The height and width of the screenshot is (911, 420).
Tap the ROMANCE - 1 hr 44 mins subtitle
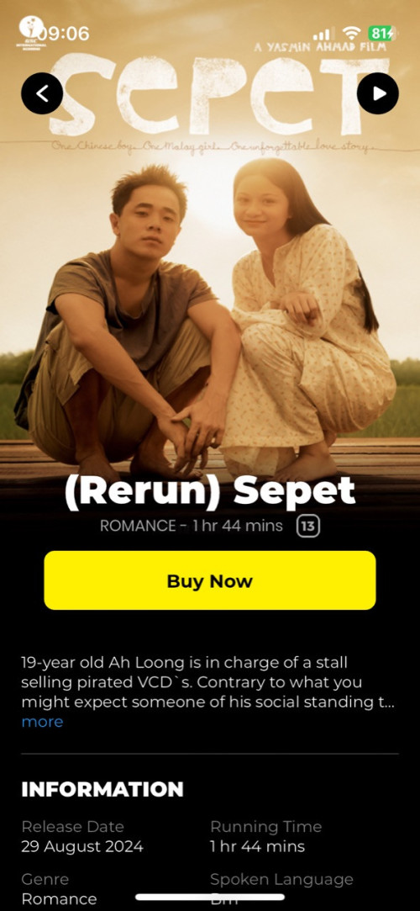(x=192, y=527)
